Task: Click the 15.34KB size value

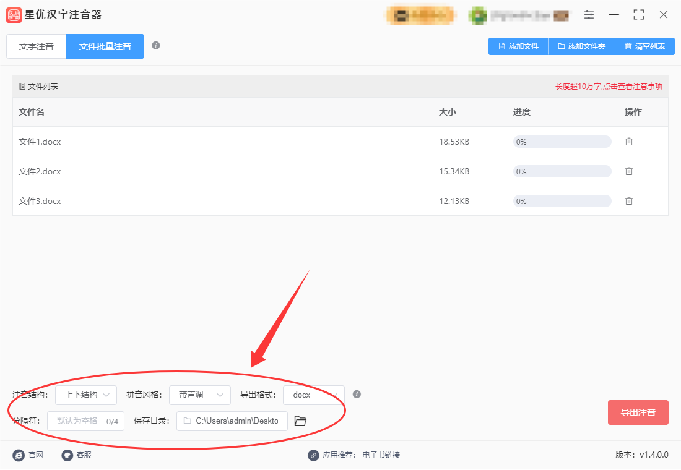Action: (x=454, y=171)
